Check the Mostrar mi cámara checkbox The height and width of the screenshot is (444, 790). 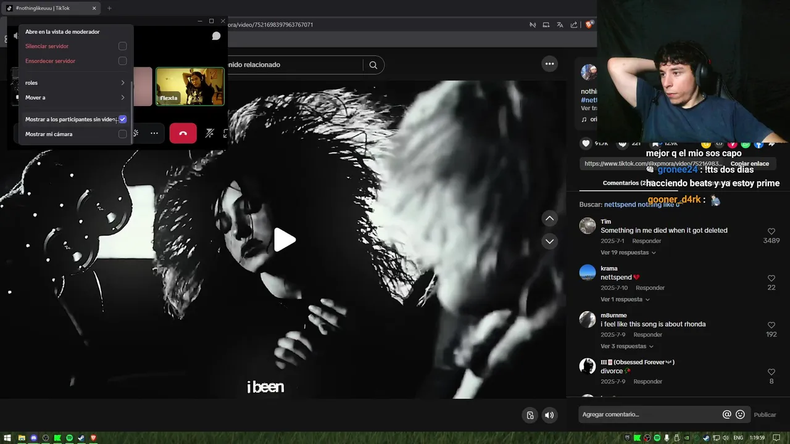[x=122, y=134]
